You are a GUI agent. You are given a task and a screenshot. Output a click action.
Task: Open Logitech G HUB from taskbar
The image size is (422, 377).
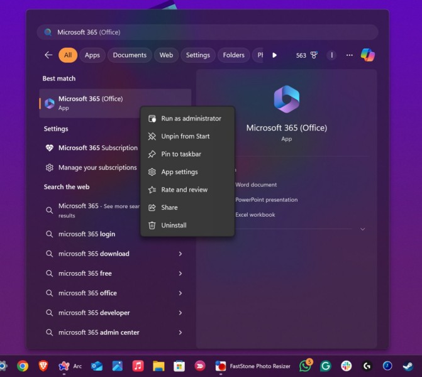click(367, 366)
